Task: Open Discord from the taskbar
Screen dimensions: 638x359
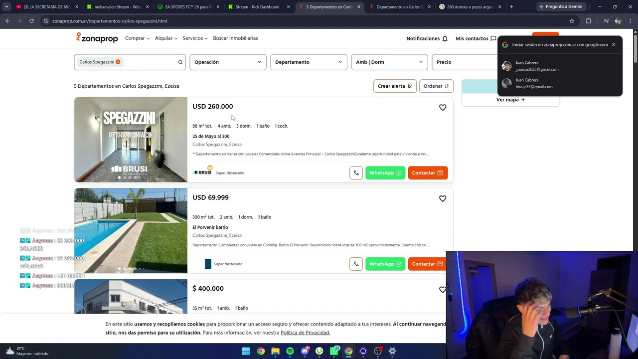Action: coord(305,351)
